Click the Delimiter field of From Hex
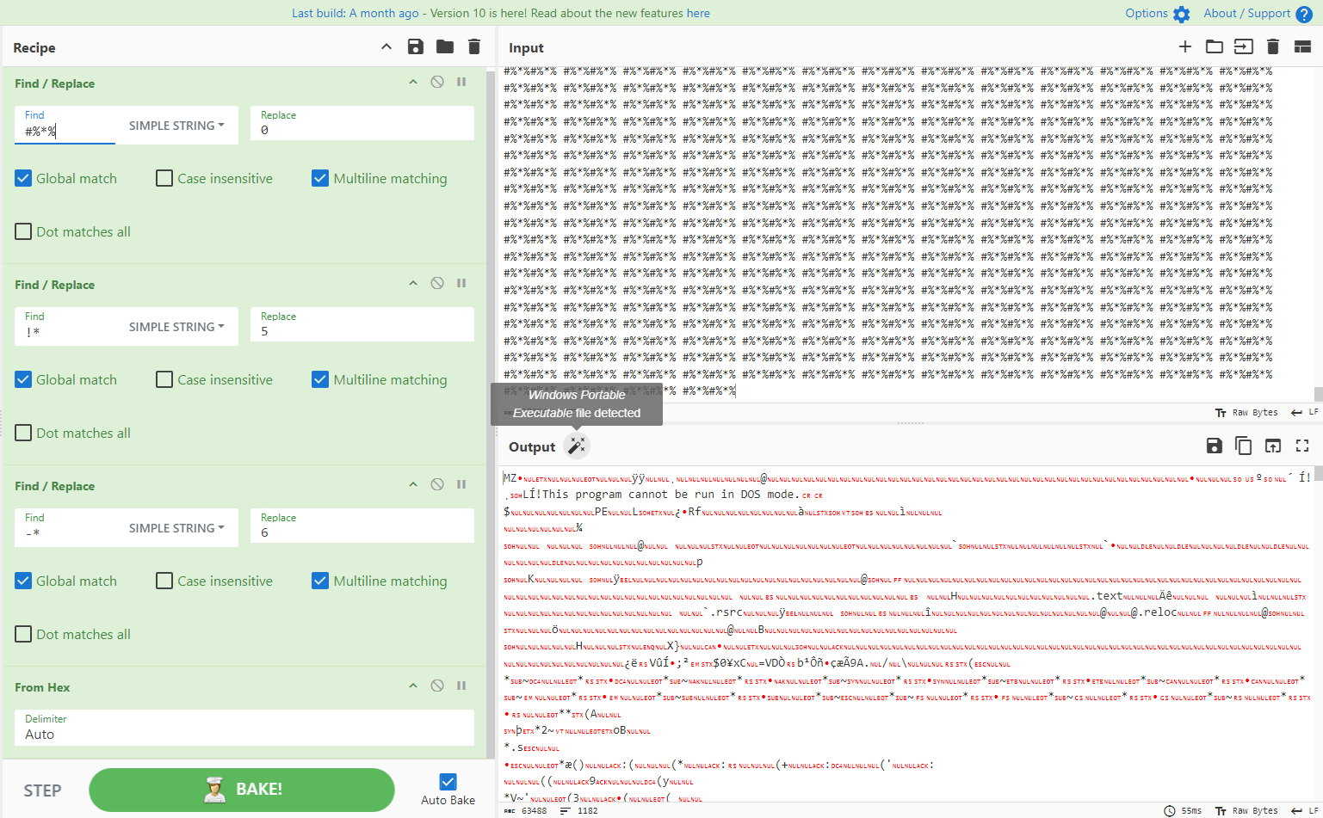Screen dimensions: 1323x818 click(x=244, y=733)
